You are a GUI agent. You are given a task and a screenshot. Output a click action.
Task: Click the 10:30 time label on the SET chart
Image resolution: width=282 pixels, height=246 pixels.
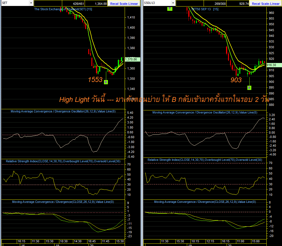pos(64,241)
